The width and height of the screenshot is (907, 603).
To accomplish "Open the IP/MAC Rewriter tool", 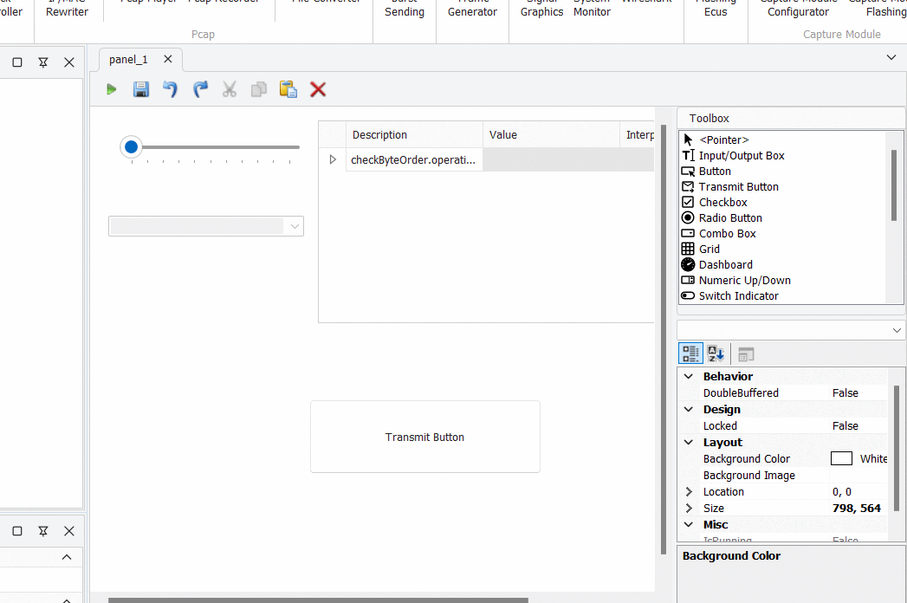I will [x=67, y=8].
